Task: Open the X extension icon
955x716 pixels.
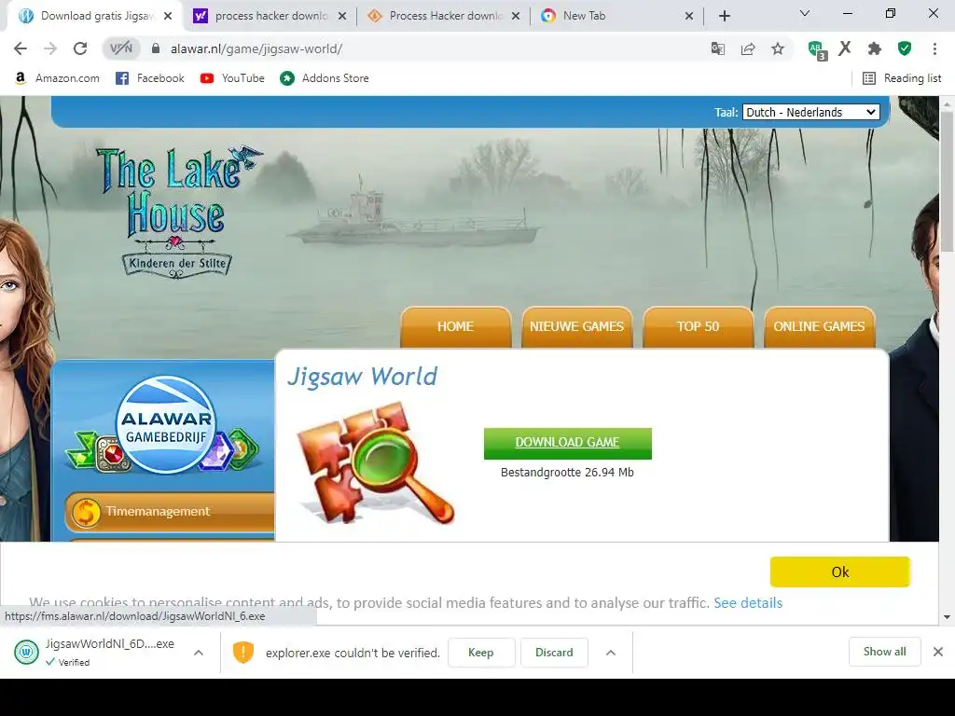Action: [845, 48]
